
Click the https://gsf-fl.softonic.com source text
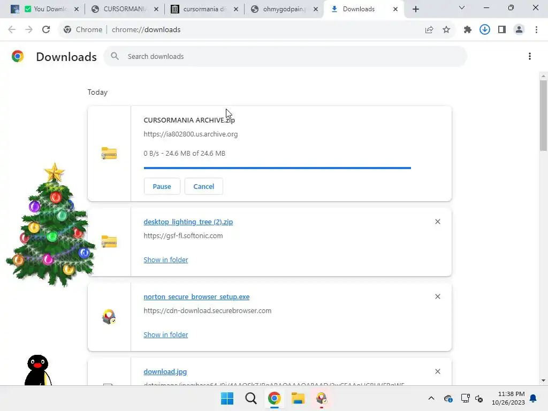point(183,236)
